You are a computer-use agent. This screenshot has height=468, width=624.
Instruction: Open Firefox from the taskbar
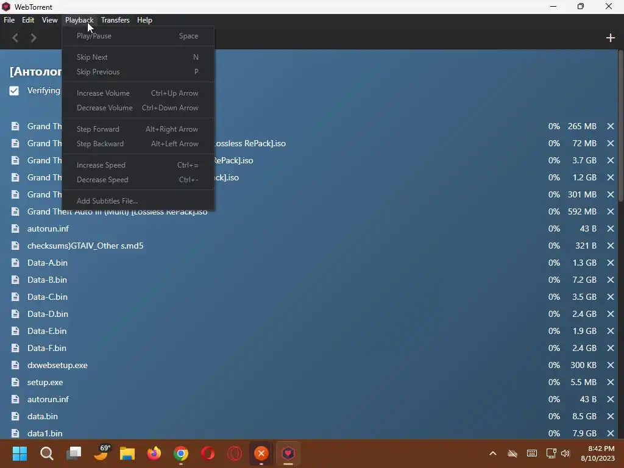tap(154, 453)
